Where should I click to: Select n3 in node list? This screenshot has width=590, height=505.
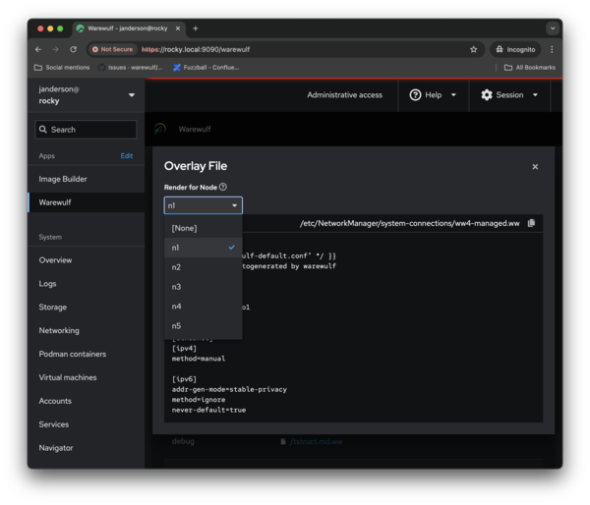(x=204, y=287)
